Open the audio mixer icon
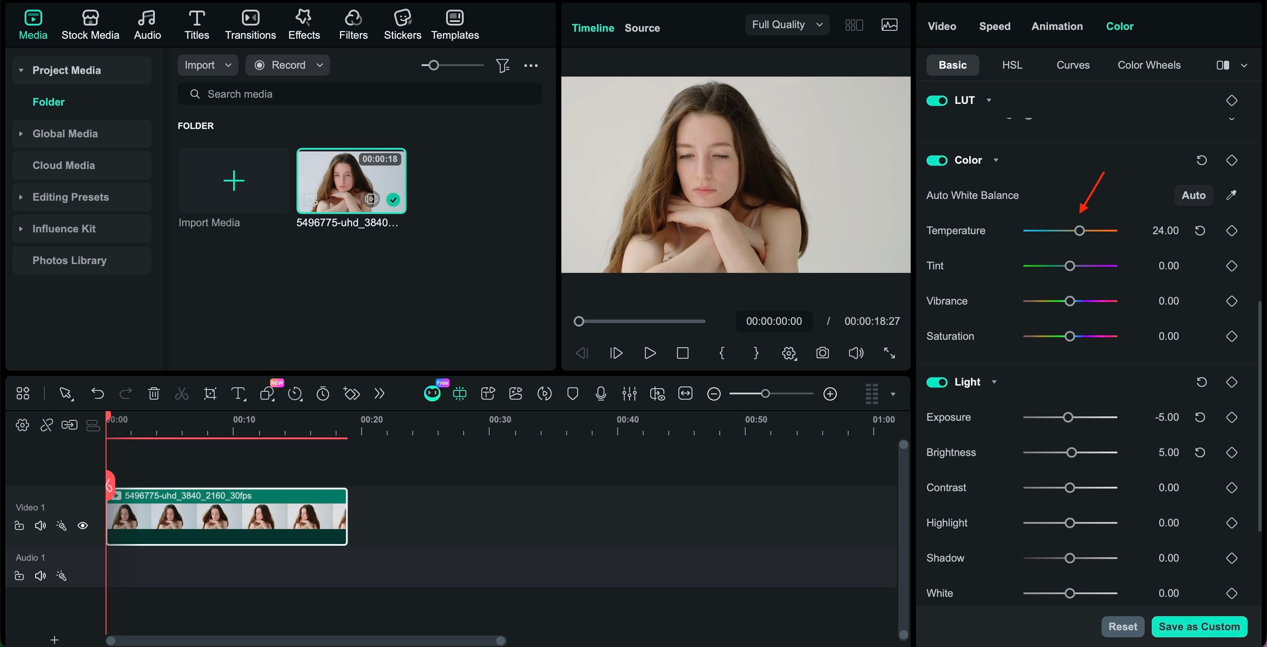Screen dimensions: 1267x647 629,393
